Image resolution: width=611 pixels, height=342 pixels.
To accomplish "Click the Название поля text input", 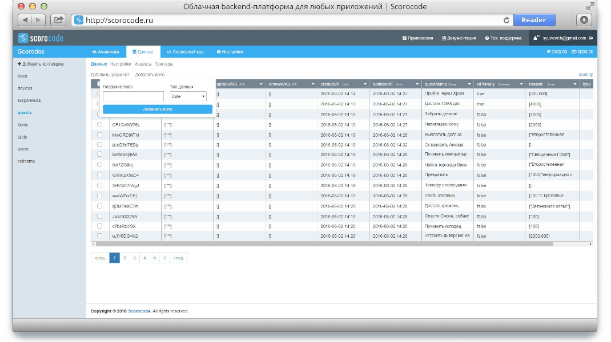I will click(x=133, y=97).
